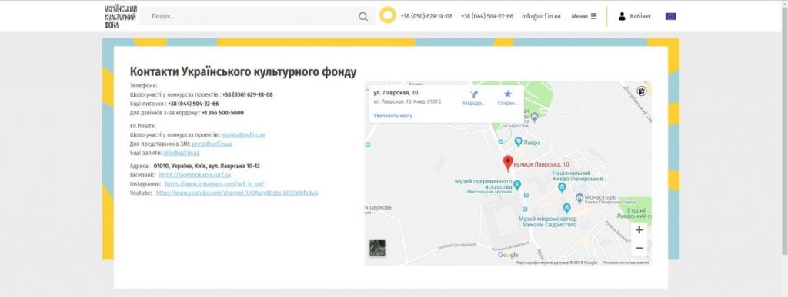Open the Кабінет account link
The height and width of the screenshot is (297, 788).
tap(640, 16)
